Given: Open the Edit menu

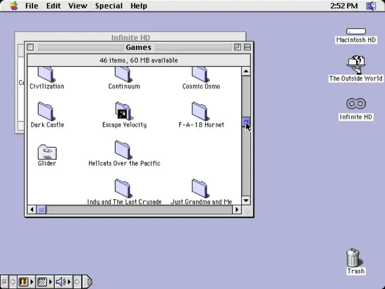Looking at the screenshot, I should click(53, 6).
